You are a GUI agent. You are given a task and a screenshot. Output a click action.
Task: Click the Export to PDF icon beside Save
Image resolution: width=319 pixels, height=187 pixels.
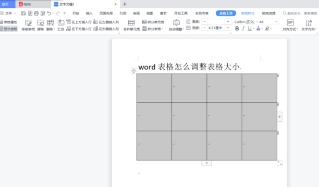tap(30, 14)
